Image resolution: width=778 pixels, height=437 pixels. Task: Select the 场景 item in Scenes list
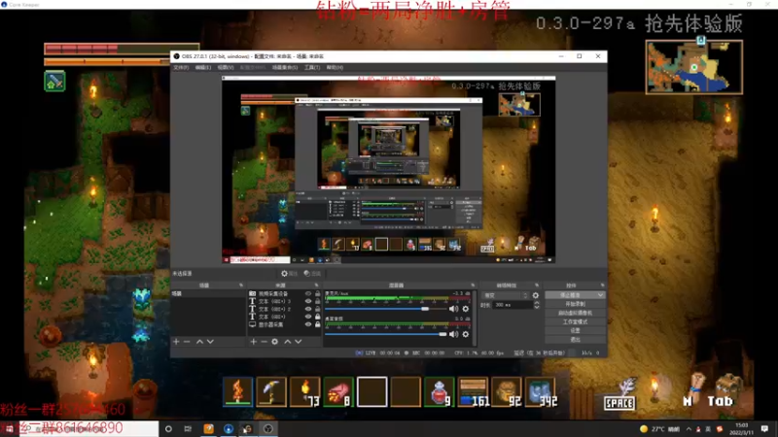tap(208, 294)
